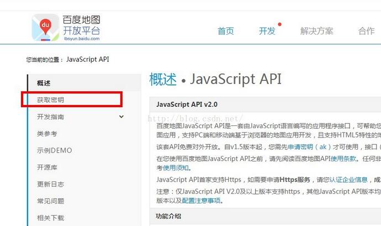This screenshot has height=226, width=381.
Task: Open 更新日志 in the sidebar
Action: [x=50, y=184]
